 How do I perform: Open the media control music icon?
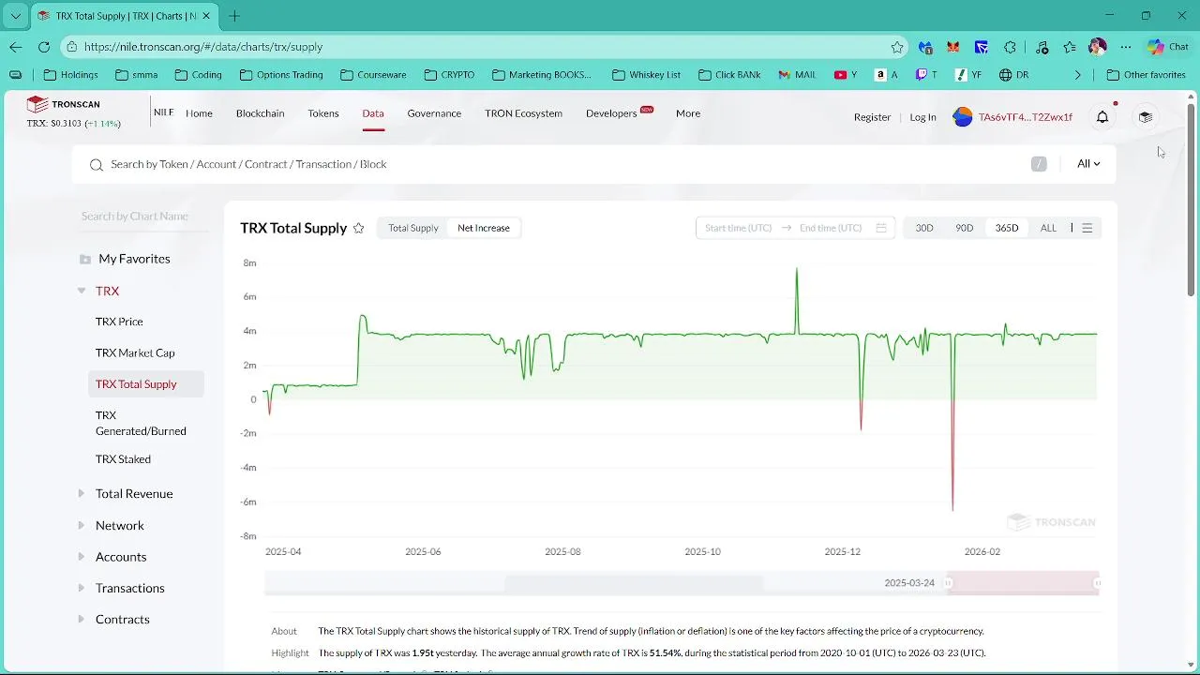(x=1042, y=47)
